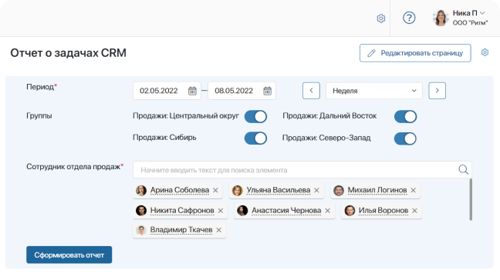Open Анастасия Чернова profile link
500x280 pixels.
286,211
